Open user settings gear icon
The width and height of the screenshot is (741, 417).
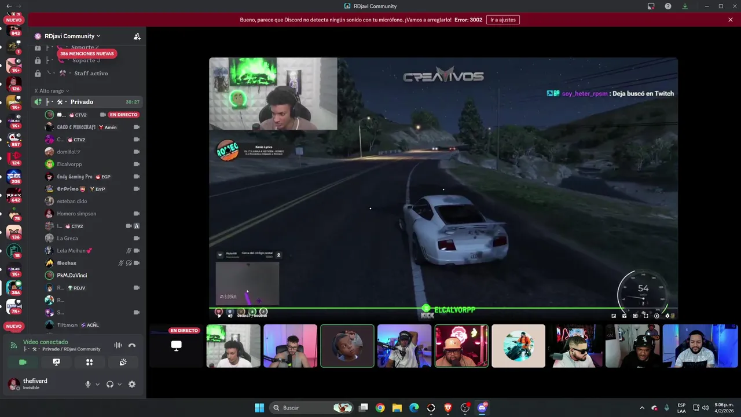tap(132, 384)
